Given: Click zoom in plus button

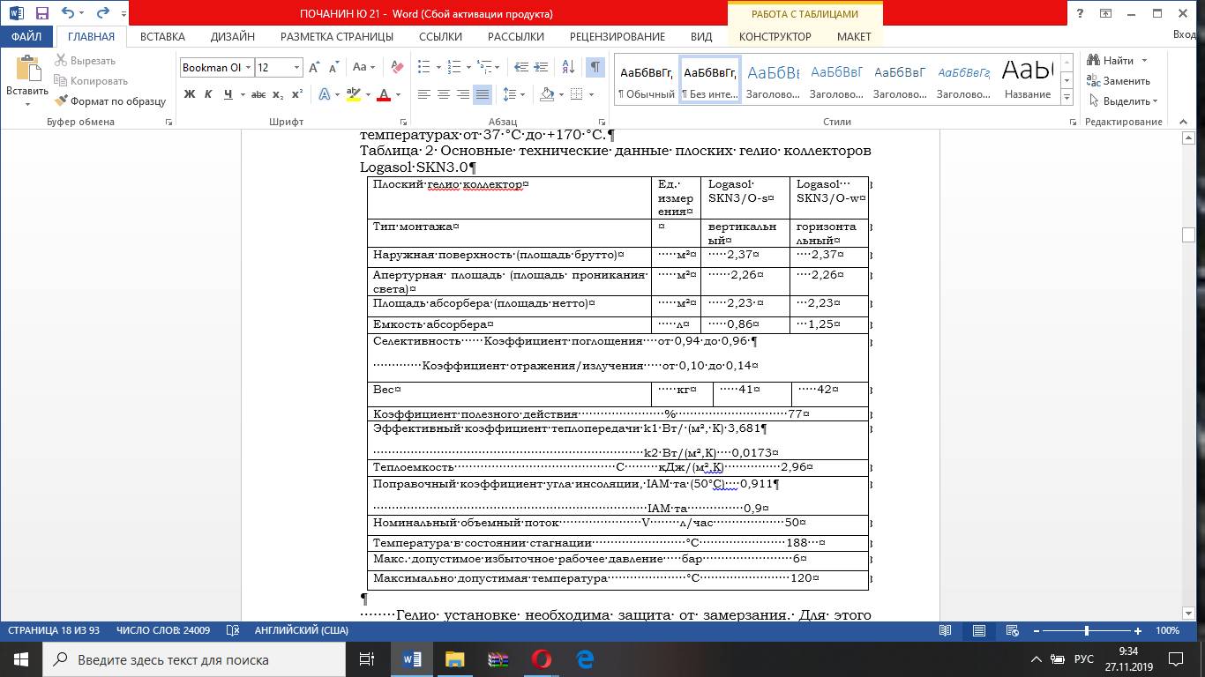Looking at the screenshot, I should tap(1138, 631).
